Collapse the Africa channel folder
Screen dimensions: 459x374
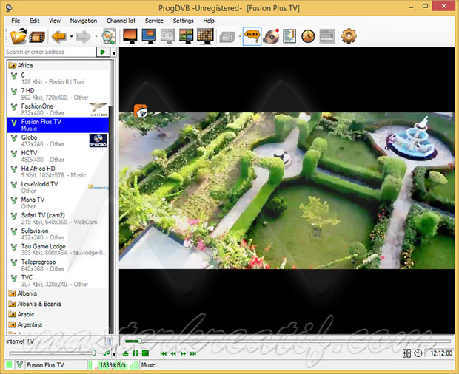[58, 65]
